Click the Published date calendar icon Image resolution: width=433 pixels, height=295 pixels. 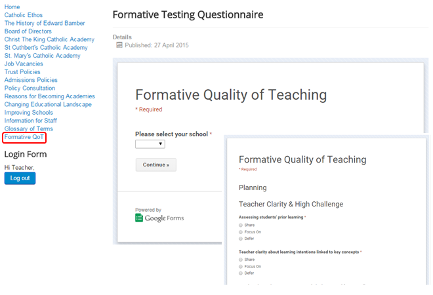(x=119, y=45)
